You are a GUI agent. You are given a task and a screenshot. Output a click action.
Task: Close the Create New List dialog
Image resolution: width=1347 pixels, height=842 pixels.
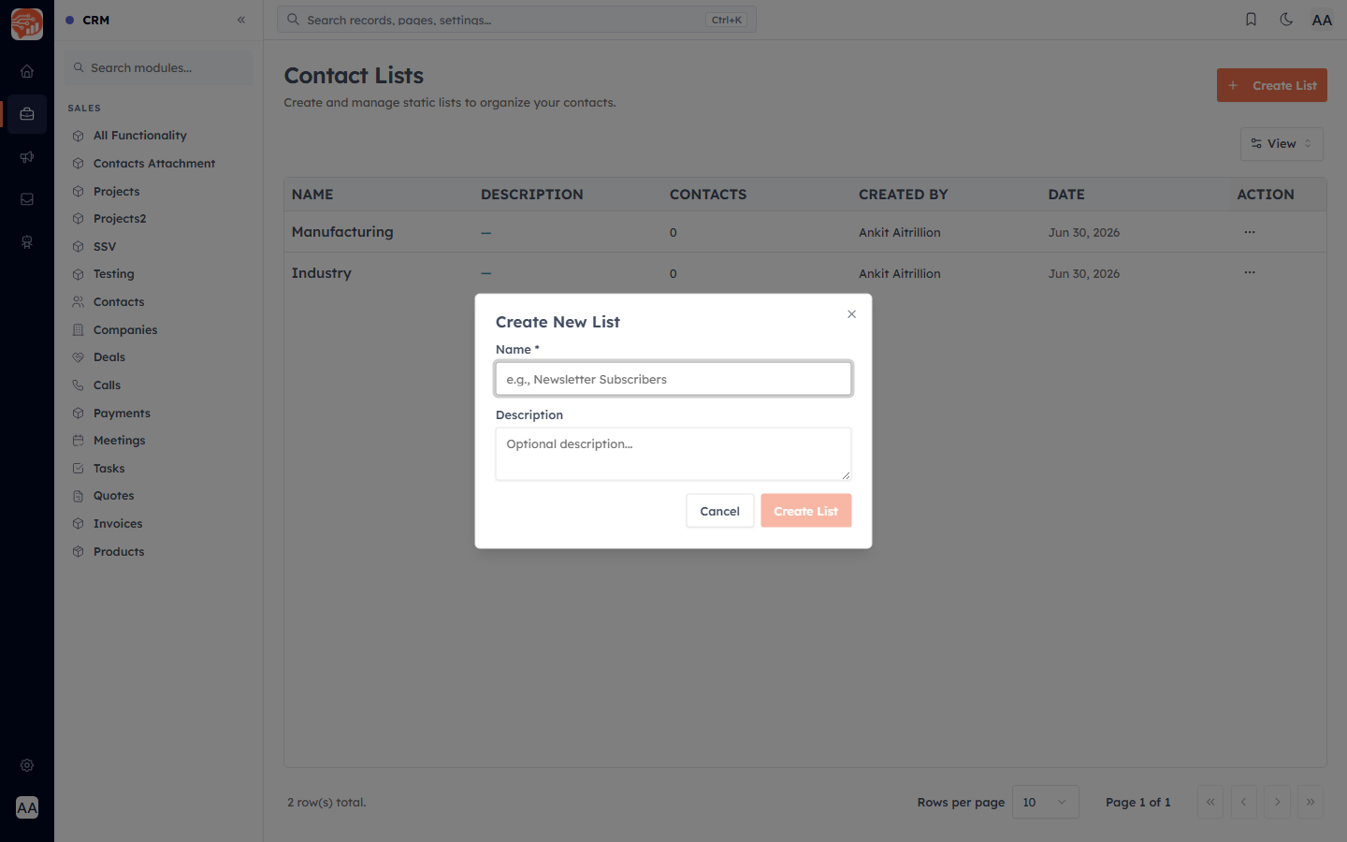pyautogui.click(x=851, y=314)
